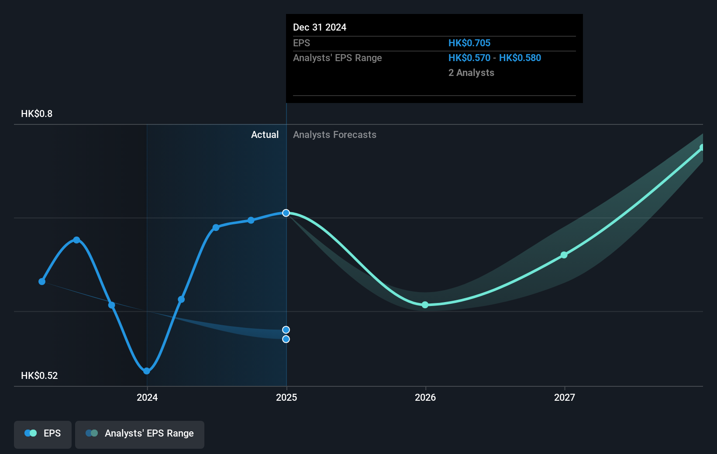Click the final forecast point at chart's right edge
717x454 pixels.
click(x=702, y=148)
